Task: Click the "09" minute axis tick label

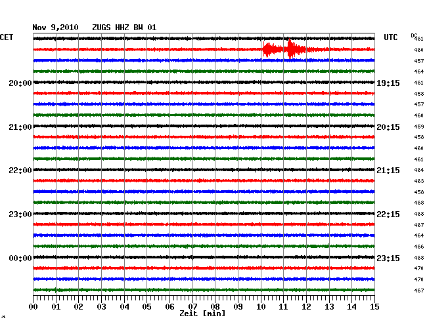Action: [x=238, y=307]
